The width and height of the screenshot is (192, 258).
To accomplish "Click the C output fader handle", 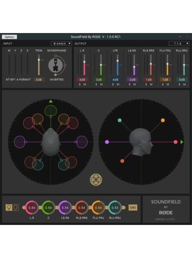I will (x=101, y=65).
